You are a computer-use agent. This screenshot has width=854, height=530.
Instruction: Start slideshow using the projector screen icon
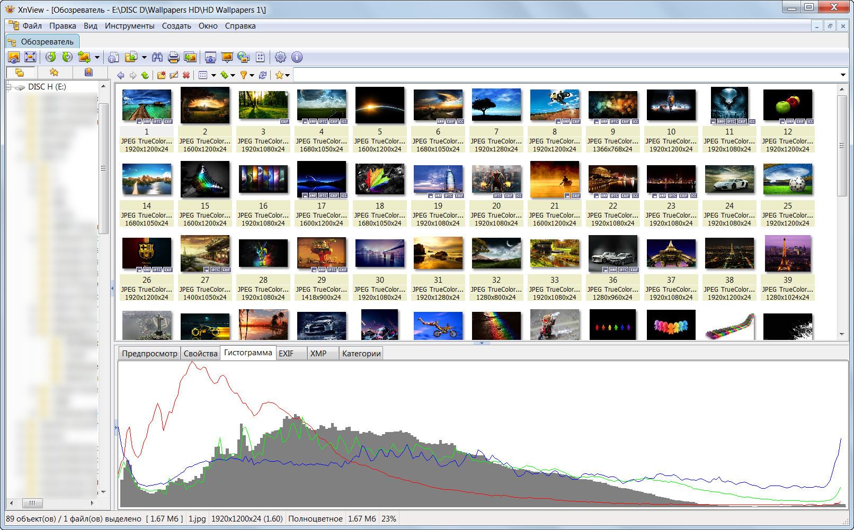(x=227, y=57)
